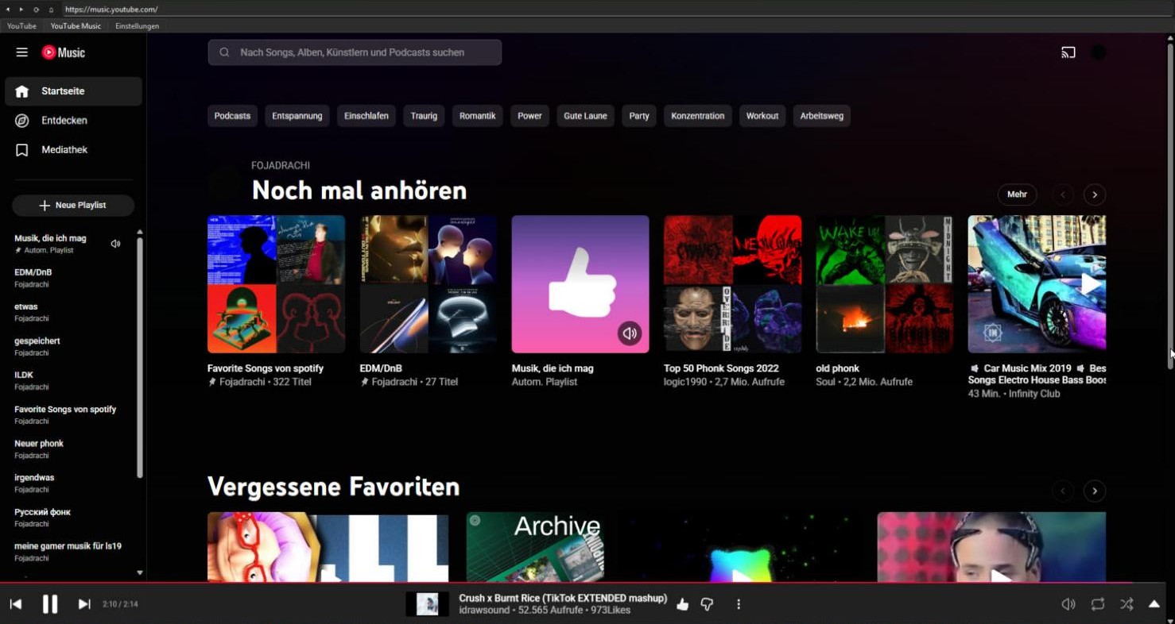Select the Einschlafen mood chip
Image resolution: width=1175 pixels, height=624 pixels.
366,116
